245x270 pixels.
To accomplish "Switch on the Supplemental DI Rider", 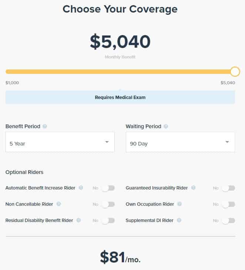I will 228,221.
